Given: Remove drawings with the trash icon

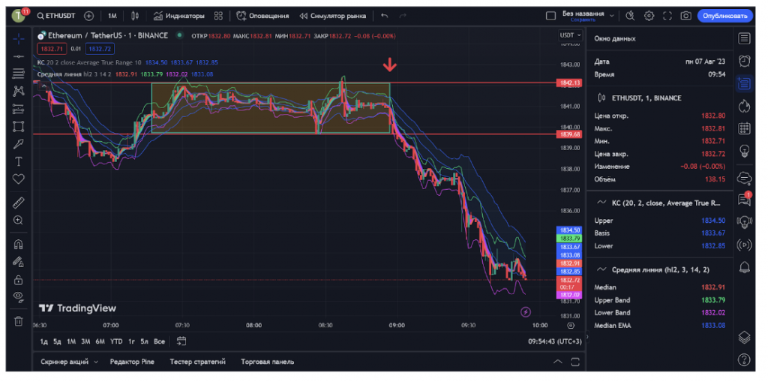Looking at the screenshot, I should [x=19, y=321].
